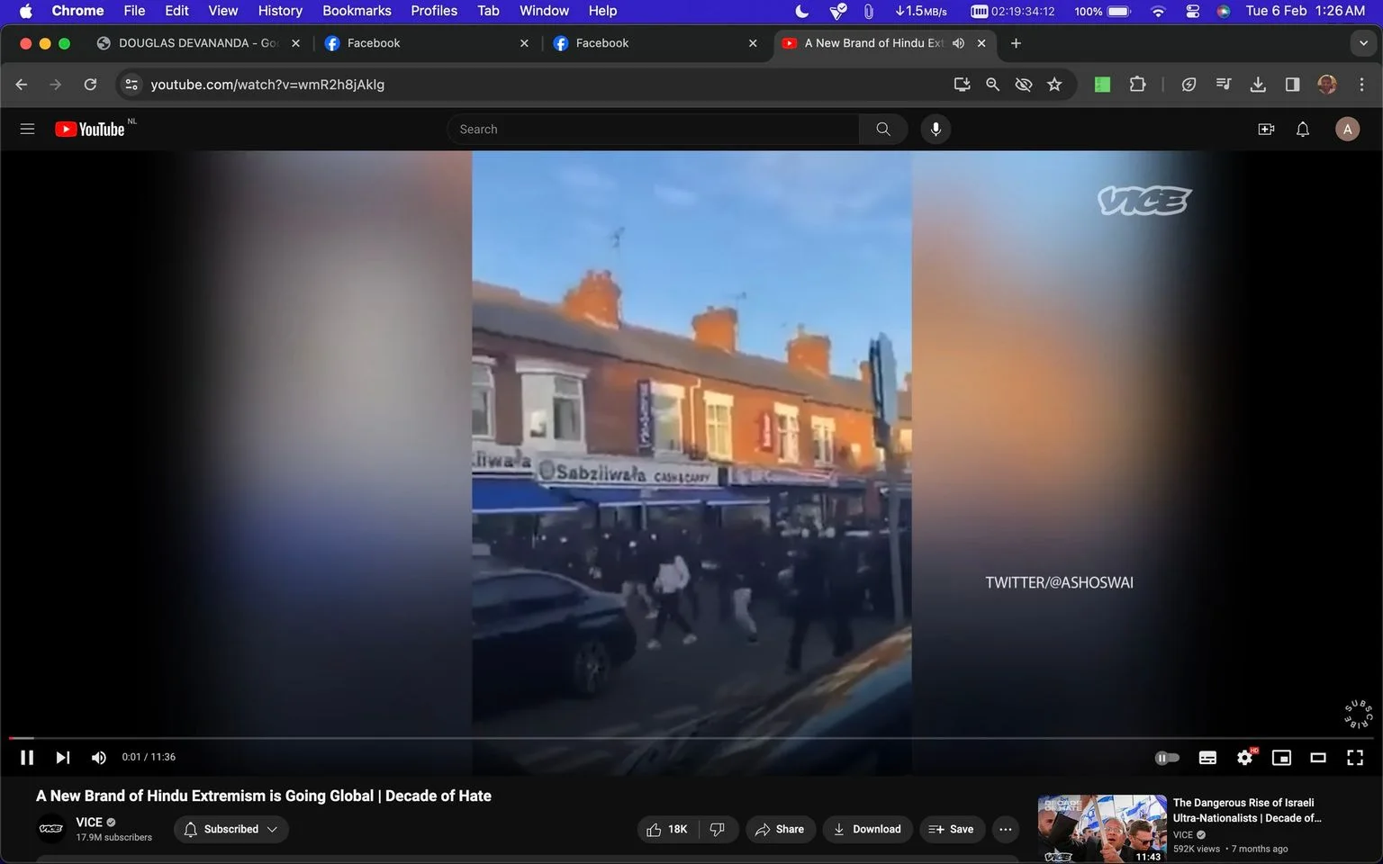The width and height of the screenshot is (1383, 864).
Task: Toggle the autoplay switch
Action: click(1167, 758)
